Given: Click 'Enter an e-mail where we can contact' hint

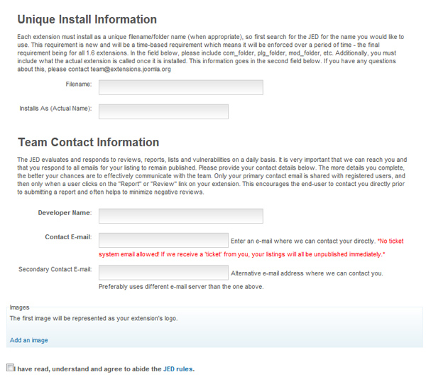Looking at the screenshot, I should coord(303,241).
